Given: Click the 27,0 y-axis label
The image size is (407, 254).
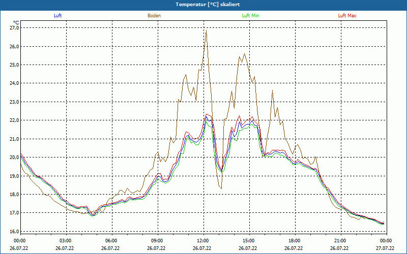Looking at the screenshot, I should tap(15, 28).
